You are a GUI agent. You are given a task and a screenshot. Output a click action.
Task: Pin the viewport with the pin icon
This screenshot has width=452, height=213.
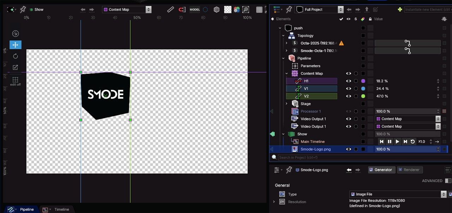tap(23, 9)
